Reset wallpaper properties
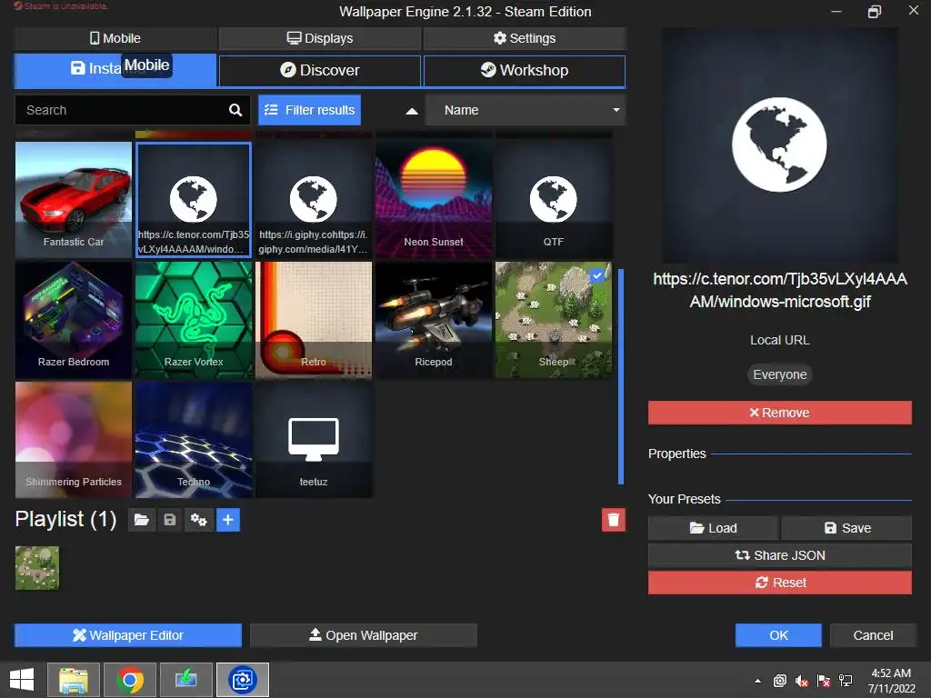The image size is (931, 698). pyautogui.click(x=779, y=583)
